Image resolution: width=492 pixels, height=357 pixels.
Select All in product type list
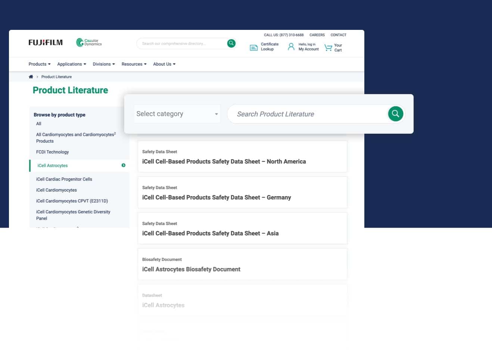tap(39, 124)
